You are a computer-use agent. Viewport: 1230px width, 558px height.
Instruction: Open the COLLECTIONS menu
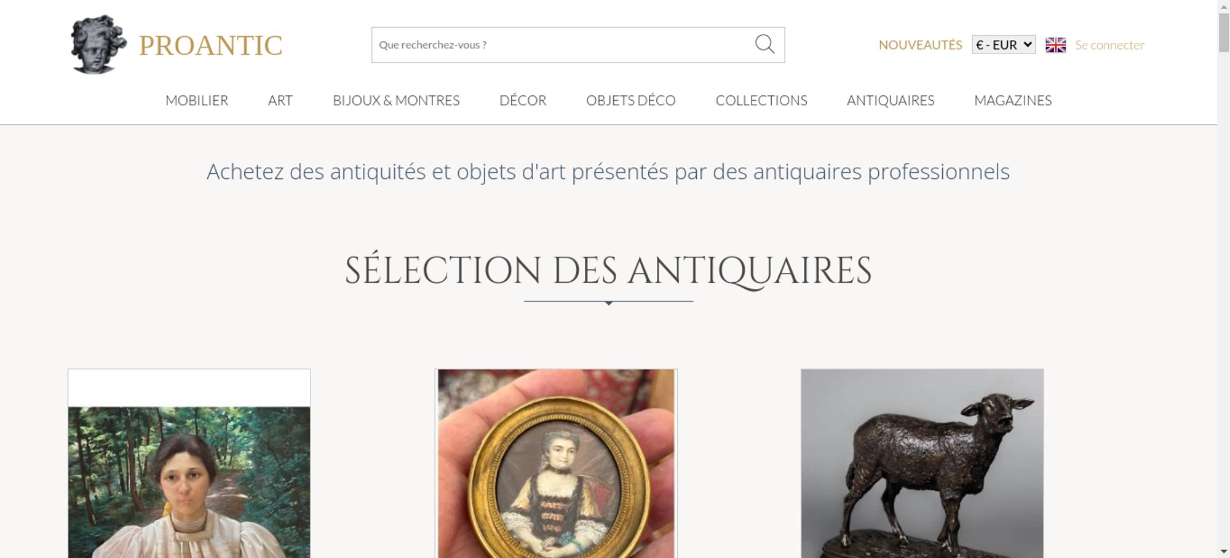pos(761,100)
